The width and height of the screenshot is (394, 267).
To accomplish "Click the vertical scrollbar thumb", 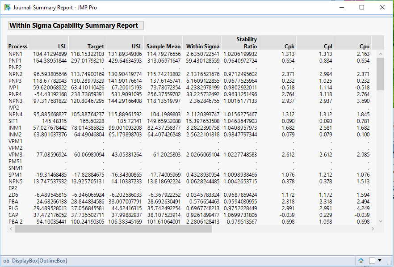I will tap(381, 74).
